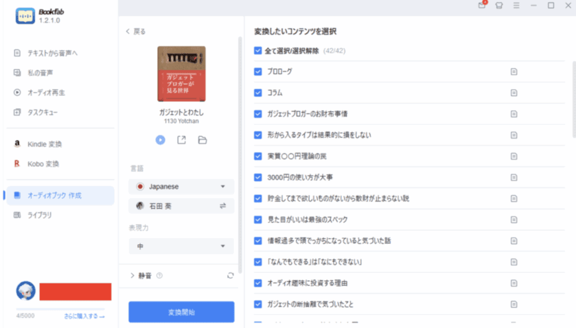Screen dimensions: 576x328
Task: Open the text preview icon for コラム
Action: pos(514,93)
